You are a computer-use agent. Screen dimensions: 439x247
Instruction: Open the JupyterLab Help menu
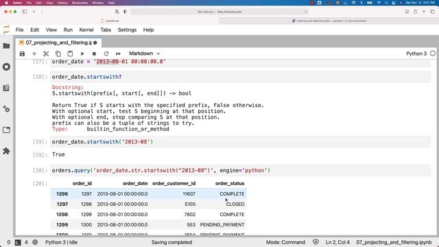pos(148,30)
